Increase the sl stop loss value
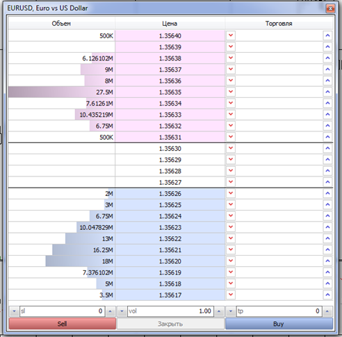342x337 pixels. click(x=111, y=311)
